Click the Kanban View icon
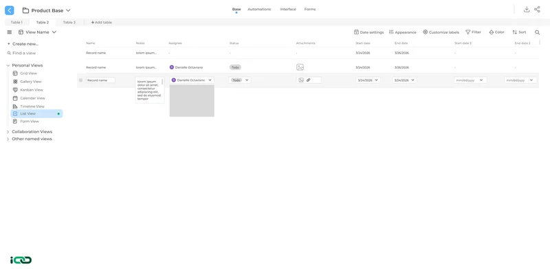 pyautogui.click(x=15, y=90)
